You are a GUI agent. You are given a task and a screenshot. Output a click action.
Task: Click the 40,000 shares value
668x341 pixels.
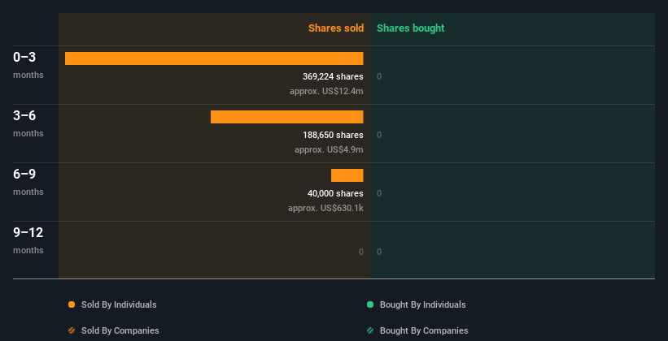pyautogui.click(x=335, y=193)
